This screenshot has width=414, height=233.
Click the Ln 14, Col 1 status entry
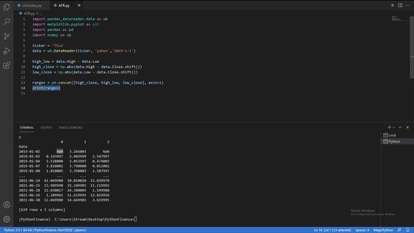[x=332, y=230]
